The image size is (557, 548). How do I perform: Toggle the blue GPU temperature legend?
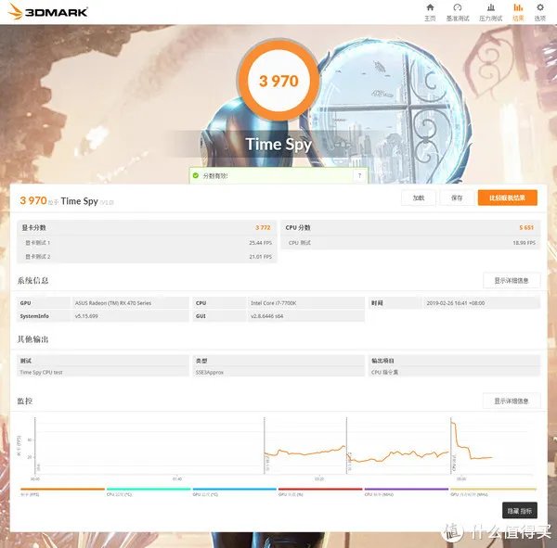pos(235,491)
